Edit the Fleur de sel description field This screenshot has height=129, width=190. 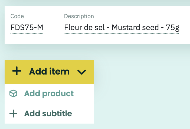[122, 28]
